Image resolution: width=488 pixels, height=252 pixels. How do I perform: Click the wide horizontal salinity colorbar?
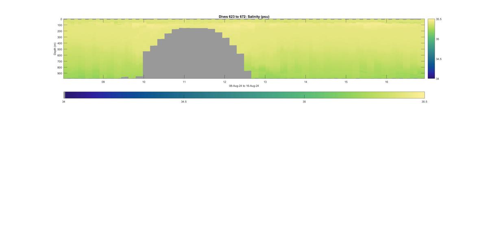point(244,95)
